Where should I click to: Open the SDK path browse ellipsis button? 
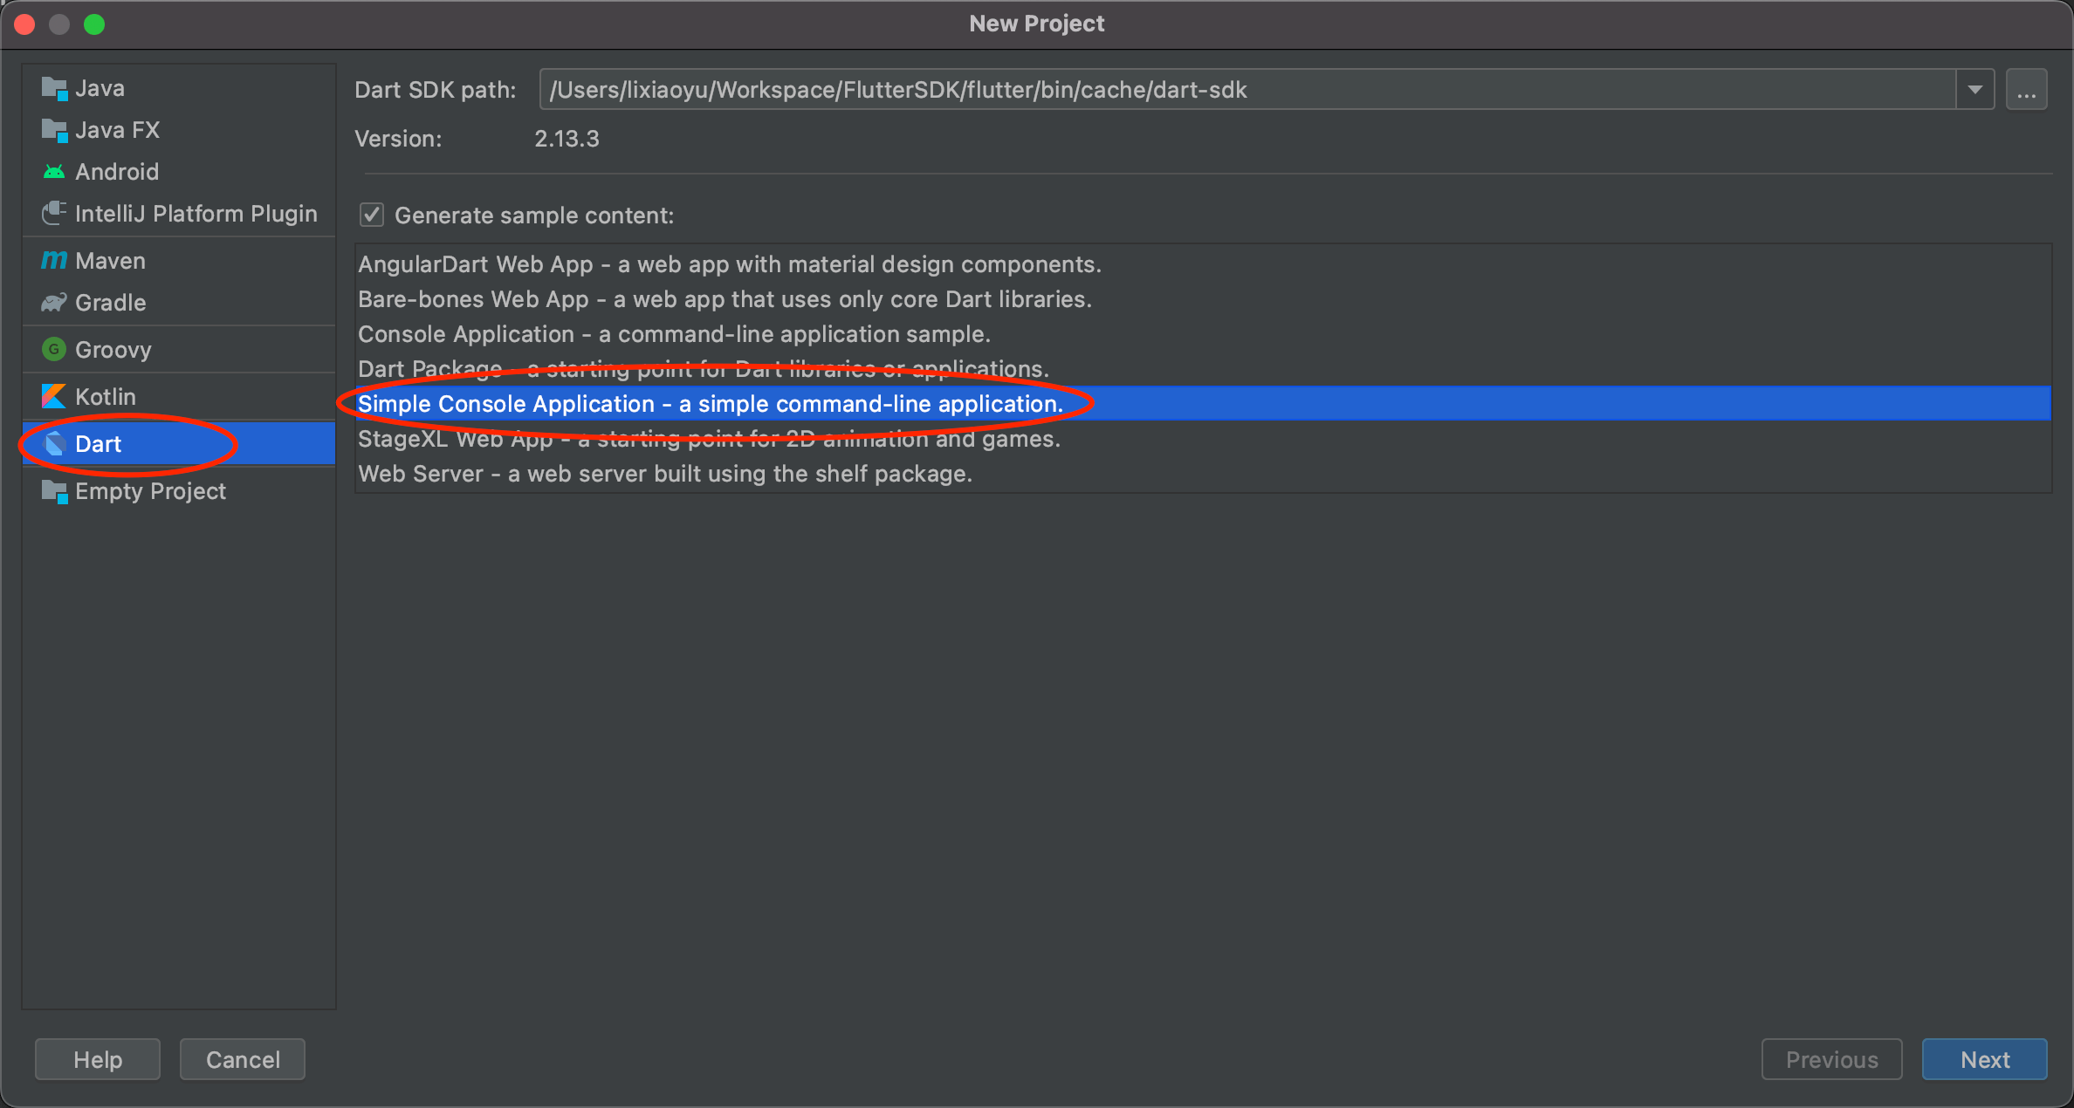tap(2027, 90)
